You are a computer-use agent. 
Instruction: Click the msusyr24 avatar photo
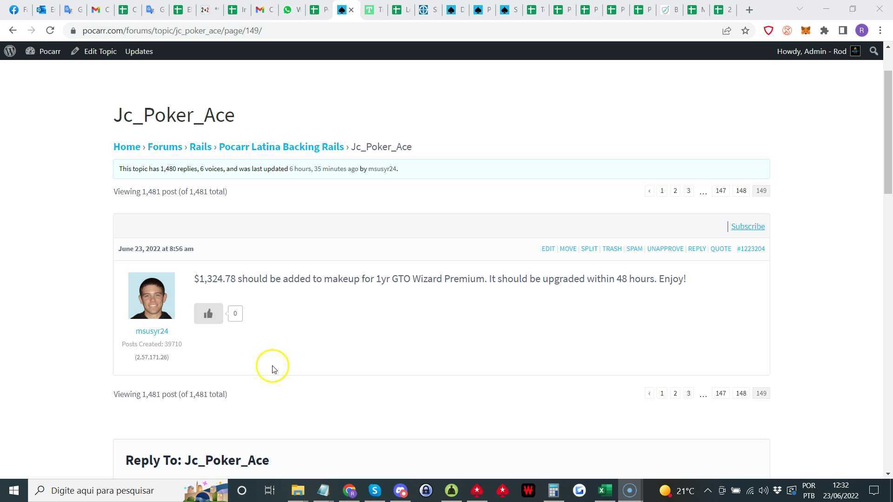tap(152, 296)
